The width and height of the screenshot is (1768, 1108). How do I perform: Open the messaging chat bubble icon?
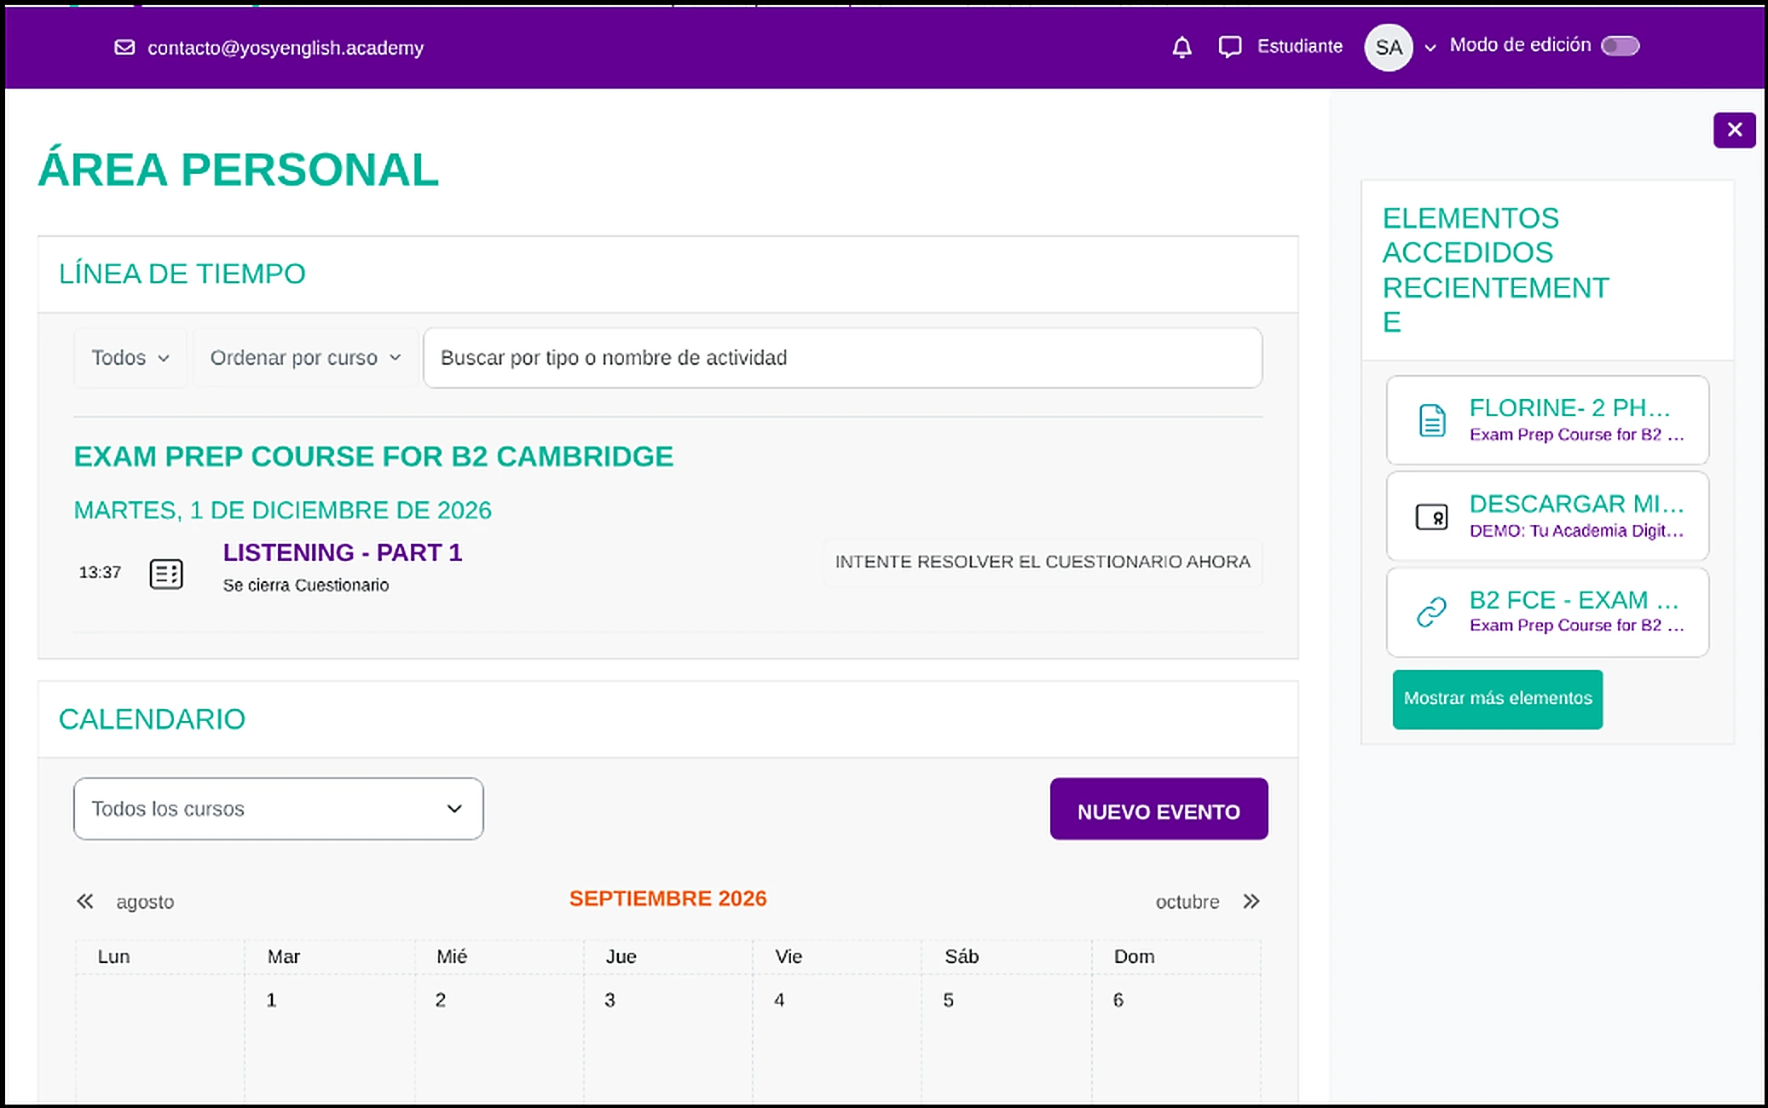coord(1229,47)
